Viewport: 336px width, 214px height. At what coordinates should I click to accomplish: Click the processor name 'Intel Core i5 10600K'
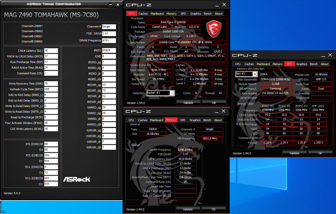pos(174,22)
